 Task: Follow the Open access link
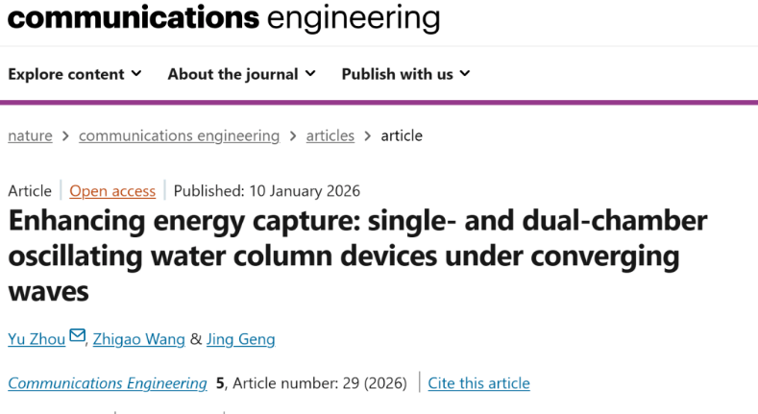(112, 190)
